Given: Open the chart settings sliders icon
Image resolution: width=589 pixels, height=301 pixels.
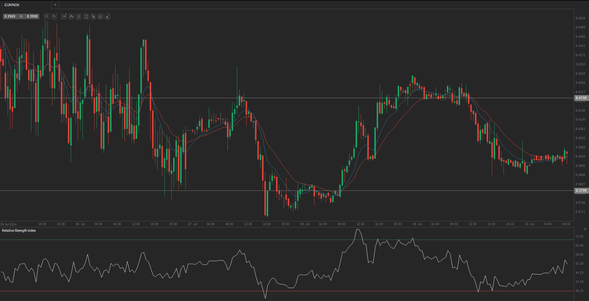Looking at the screenshot, I should [x=79, y=16].
